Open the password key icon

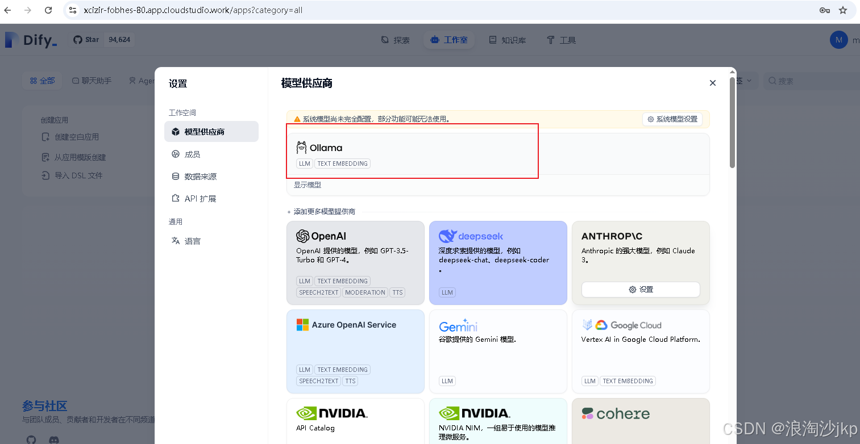pos(824,10)
